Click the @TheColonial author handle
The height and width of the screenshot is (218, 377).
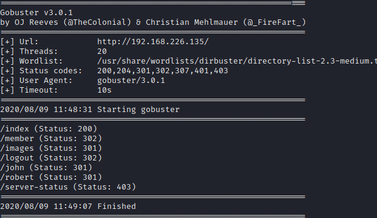point(97,22)
